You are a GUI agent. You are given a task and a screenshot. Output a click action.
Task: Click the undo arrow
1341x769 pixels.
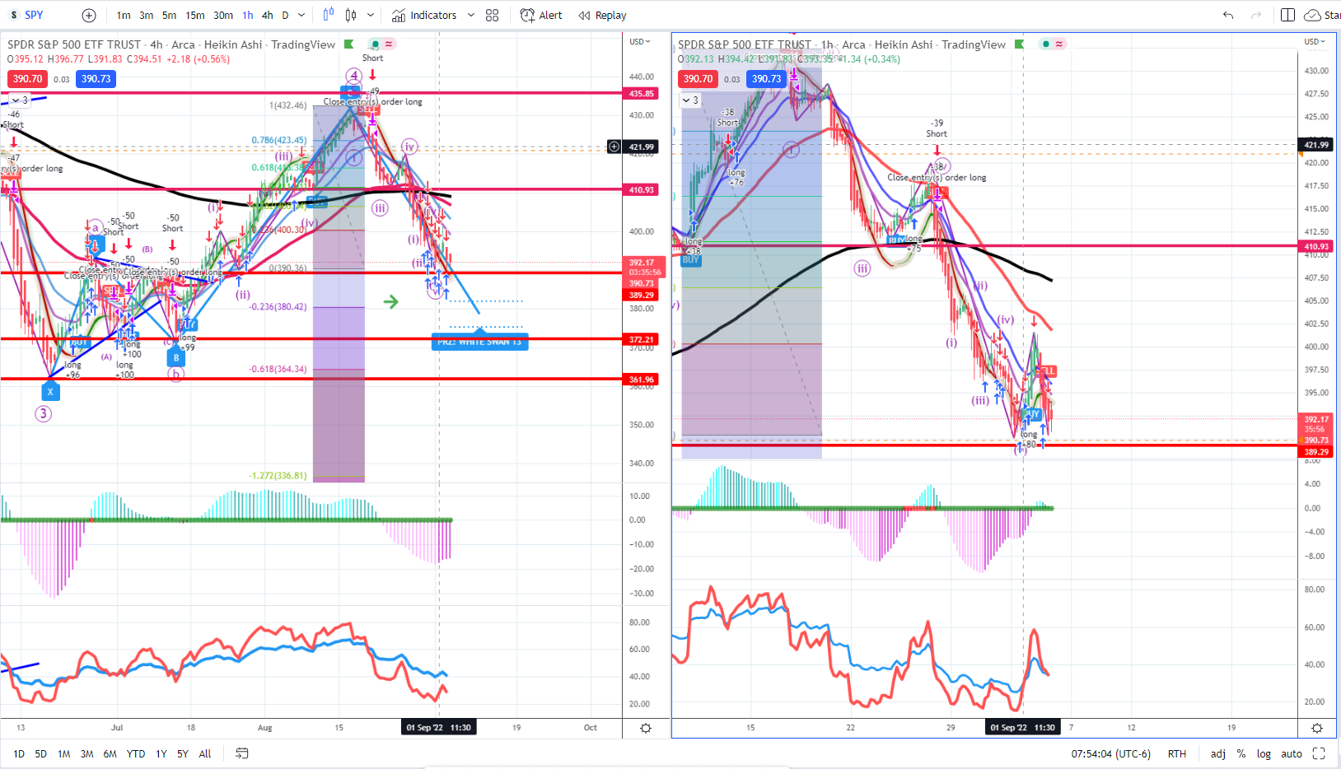[1228, 15]
